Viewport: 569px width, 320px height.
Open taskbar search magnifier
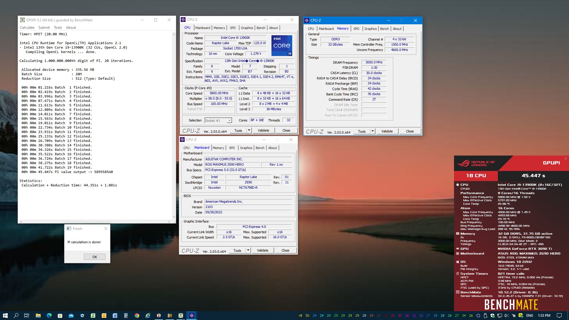point(16,316)
